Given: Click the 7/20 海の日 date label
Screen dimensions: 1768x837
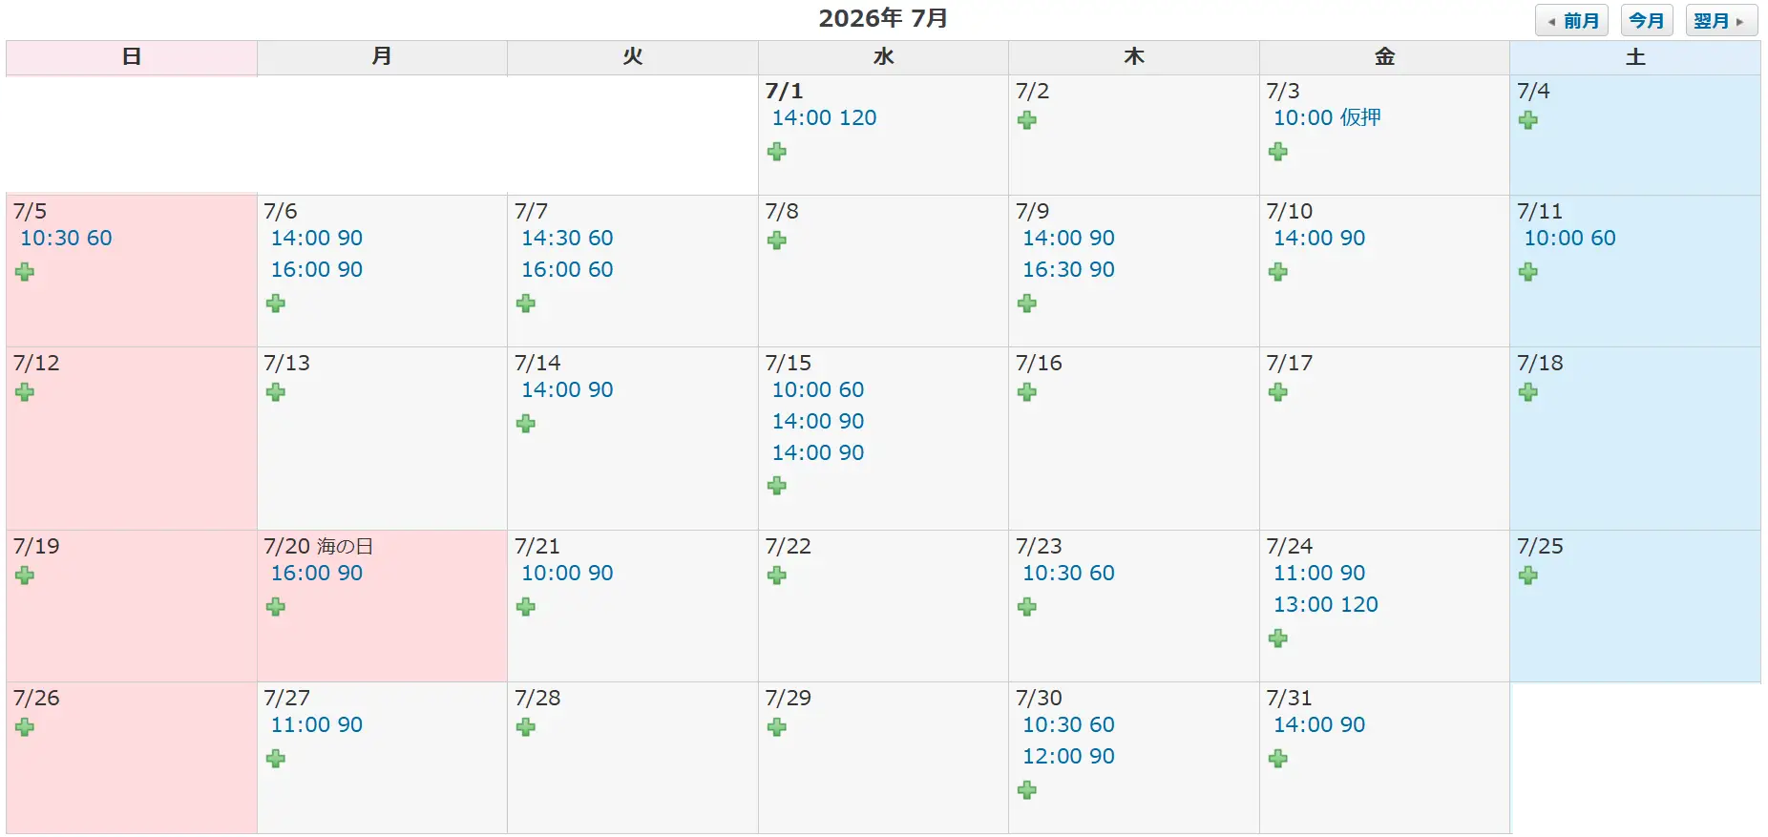Looking at the screenshot, I should pos(318,547).
